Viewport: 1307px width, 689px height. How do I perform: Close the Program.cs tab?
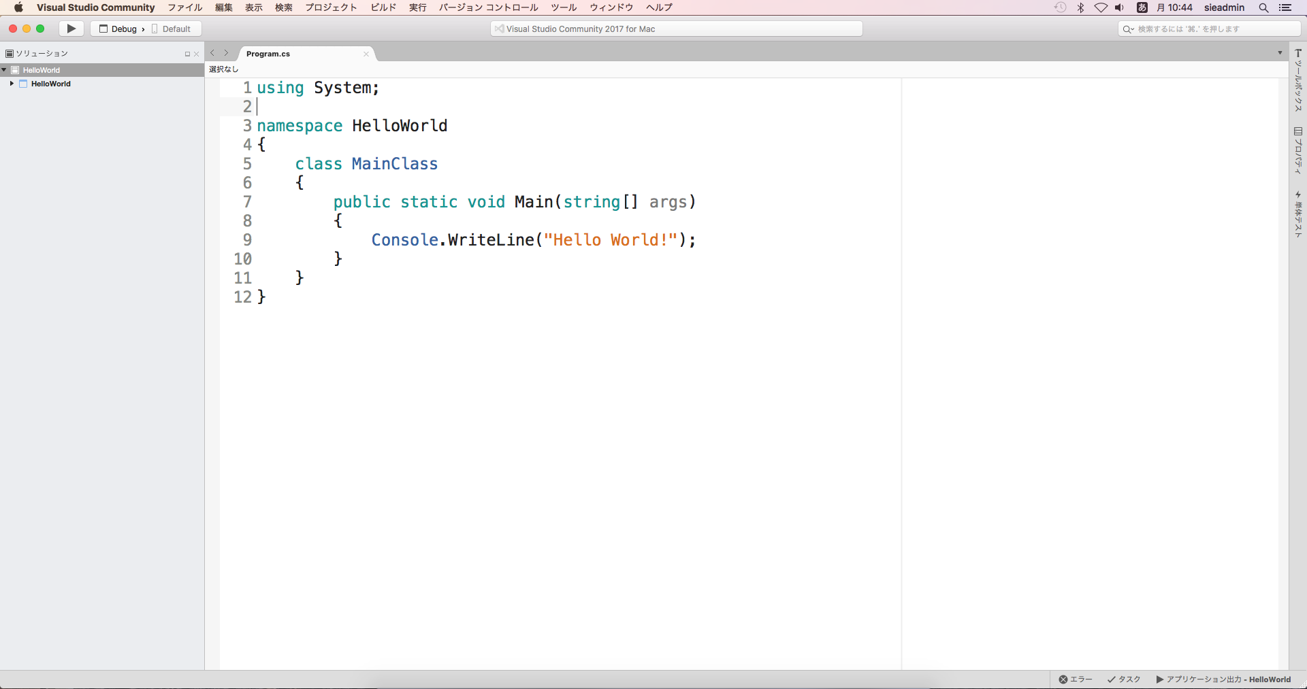366,54
